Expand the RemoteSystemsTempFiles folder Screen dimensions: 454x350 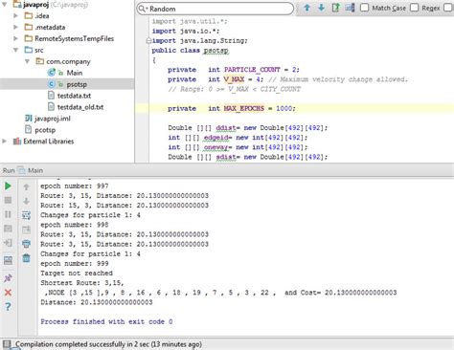tap(15, 38)
